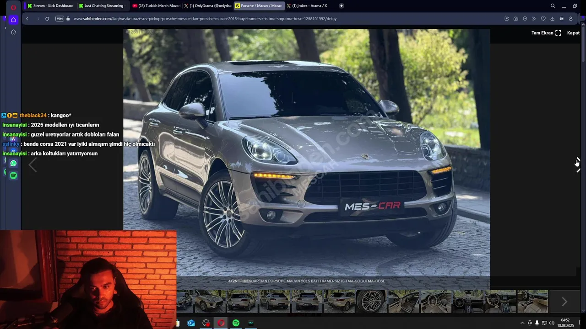The image size is (586, 329).
Task: Open the Opera start page home icon
Action: pos(13,20)
